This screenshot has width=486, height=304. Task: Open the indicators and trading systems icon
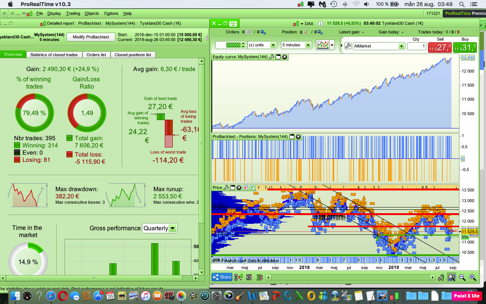[323, 45]
